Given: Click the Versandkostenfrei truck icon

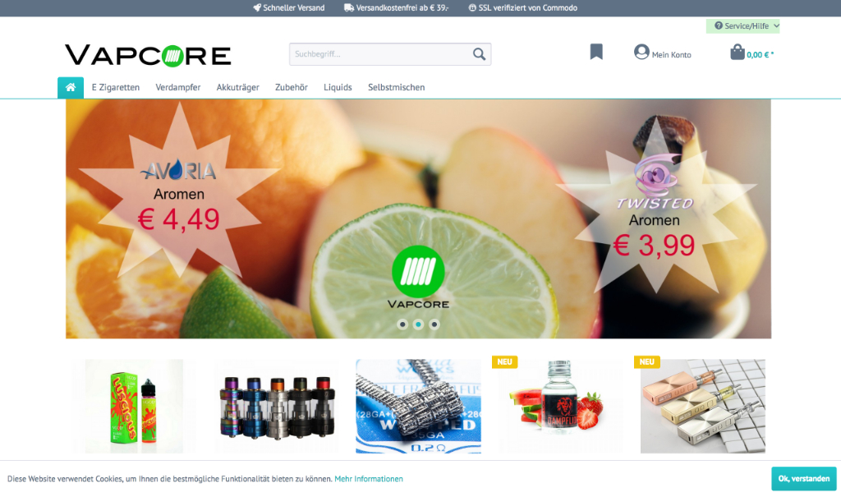Looking at the screenshot, I should point(348,7).
